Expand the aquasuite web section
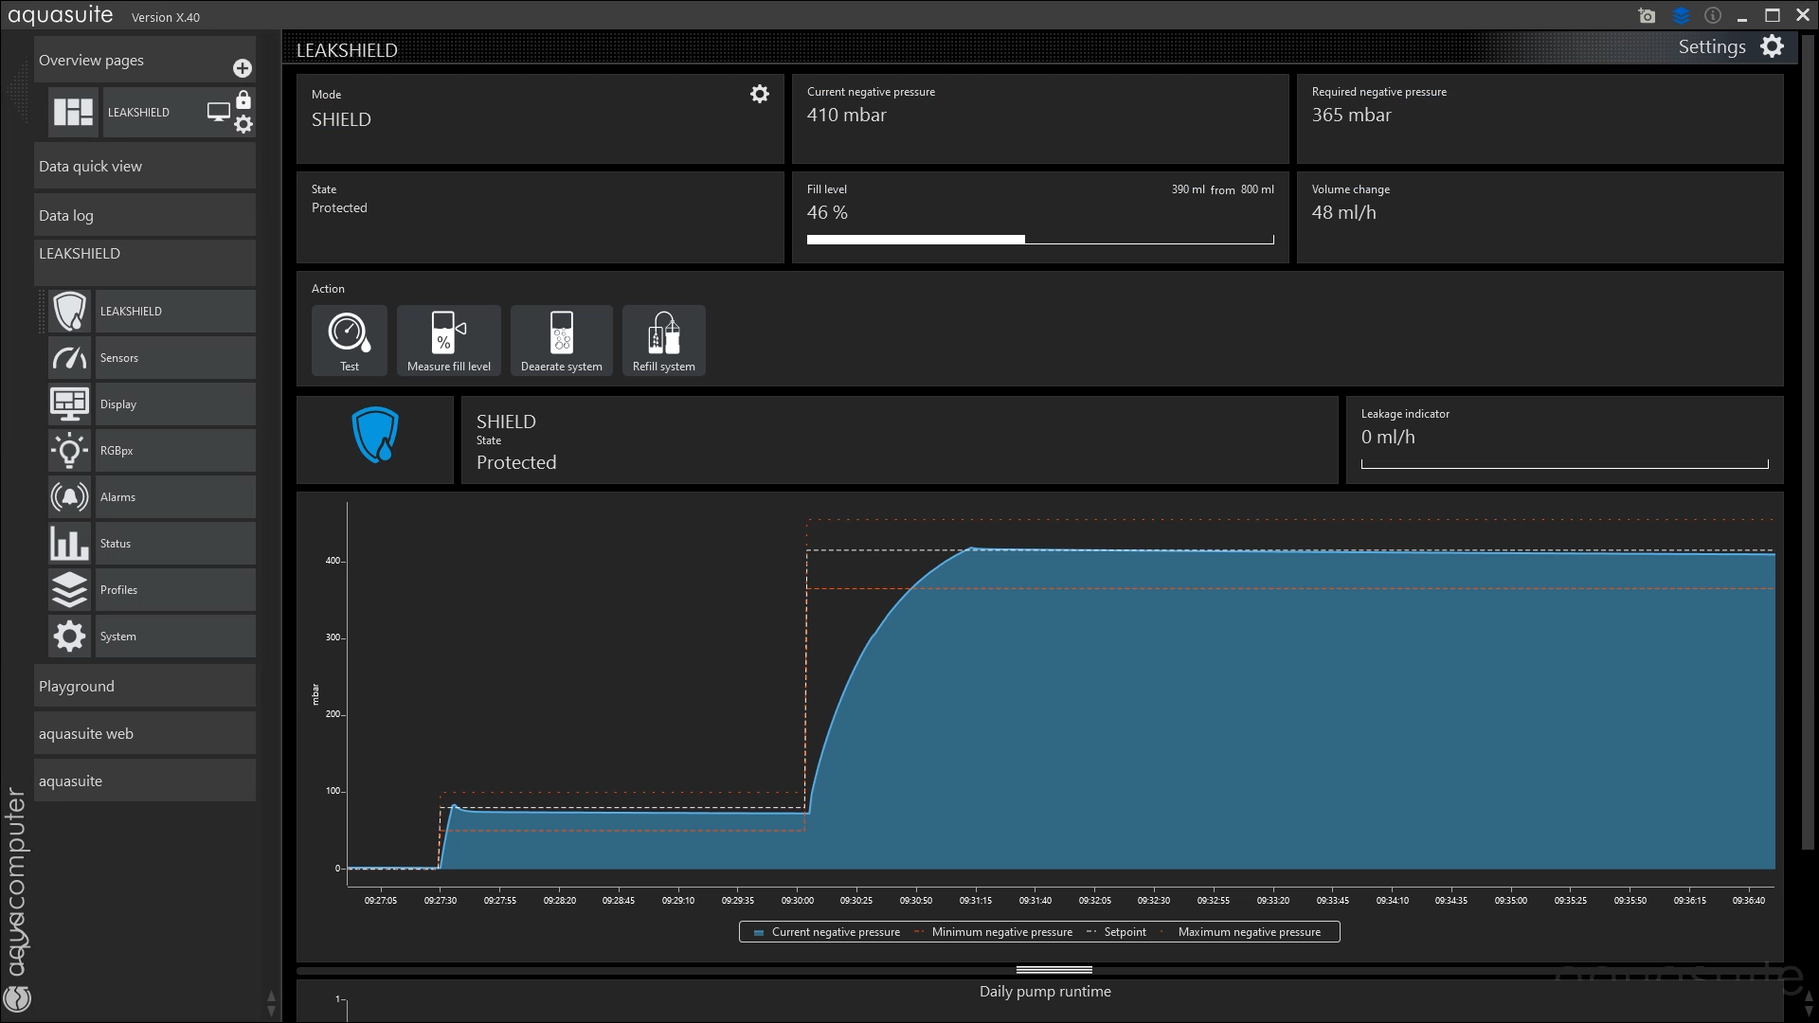Image resolution: width=1819 pixels, height=1023 pixels. [x=145, y=733]
